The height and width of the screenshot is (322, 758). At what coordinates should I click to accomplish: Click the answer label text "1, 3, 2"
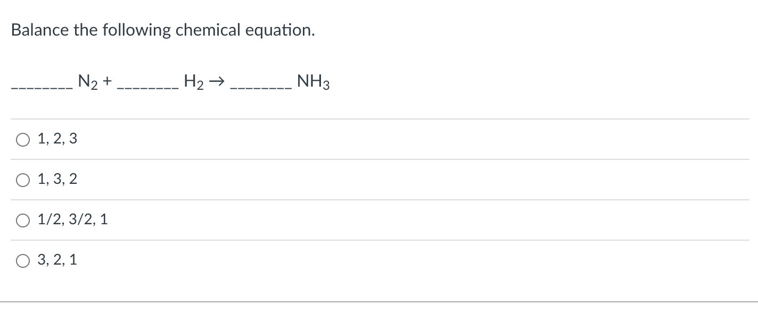(57, 180)
